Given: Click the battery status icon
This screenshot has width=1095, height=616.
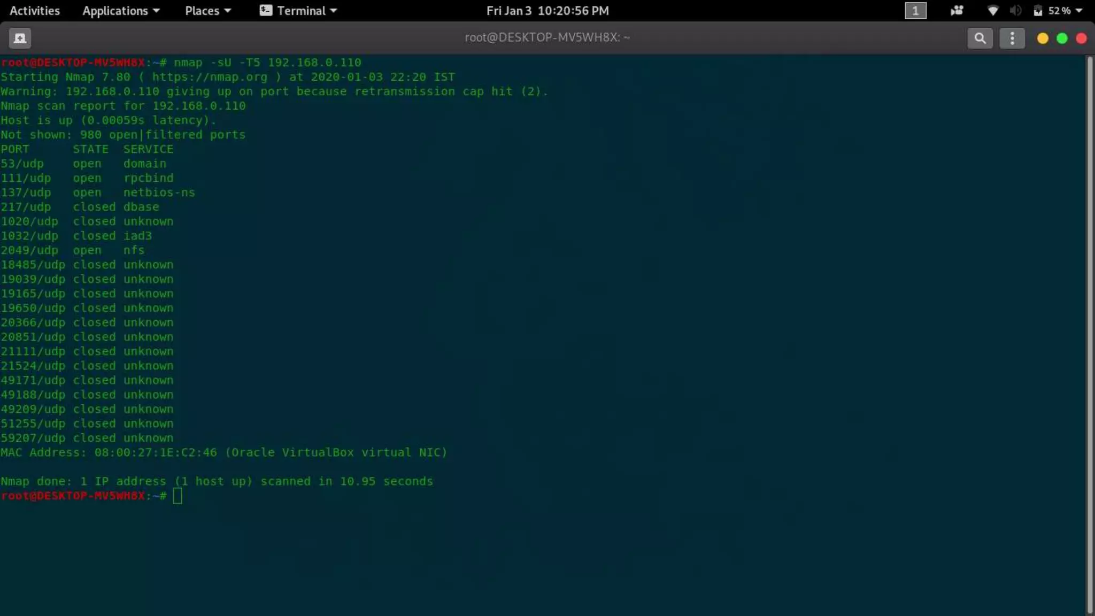Looking at the screenshot, I should 1038,11.
